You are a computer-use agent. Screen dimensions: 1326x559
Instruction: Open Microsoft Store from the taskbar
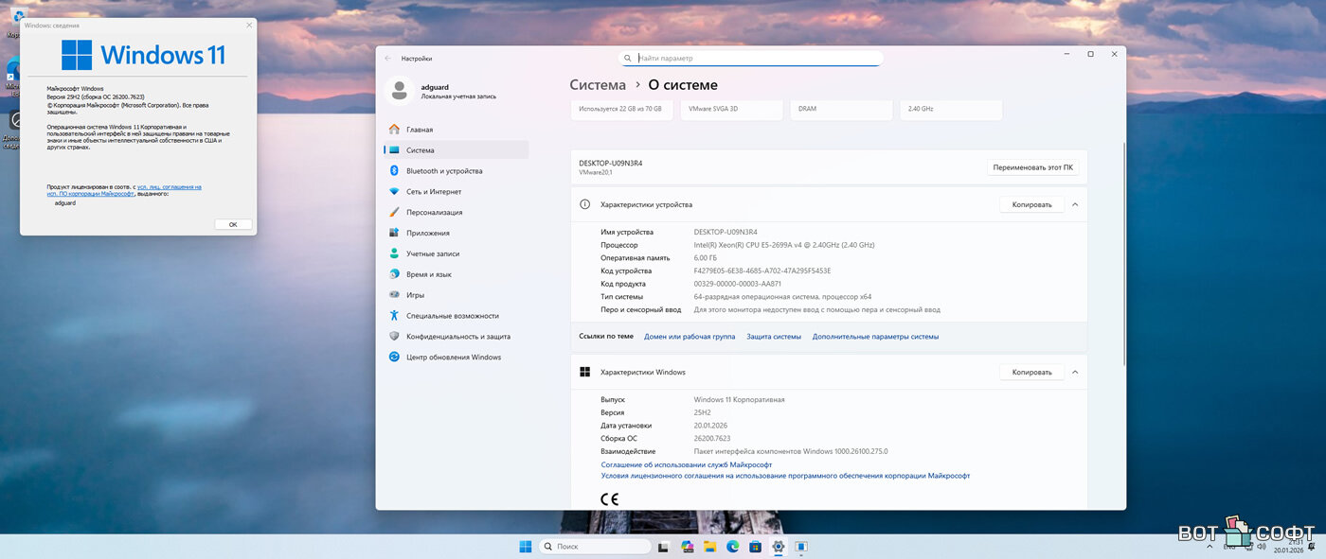(755, 547)
